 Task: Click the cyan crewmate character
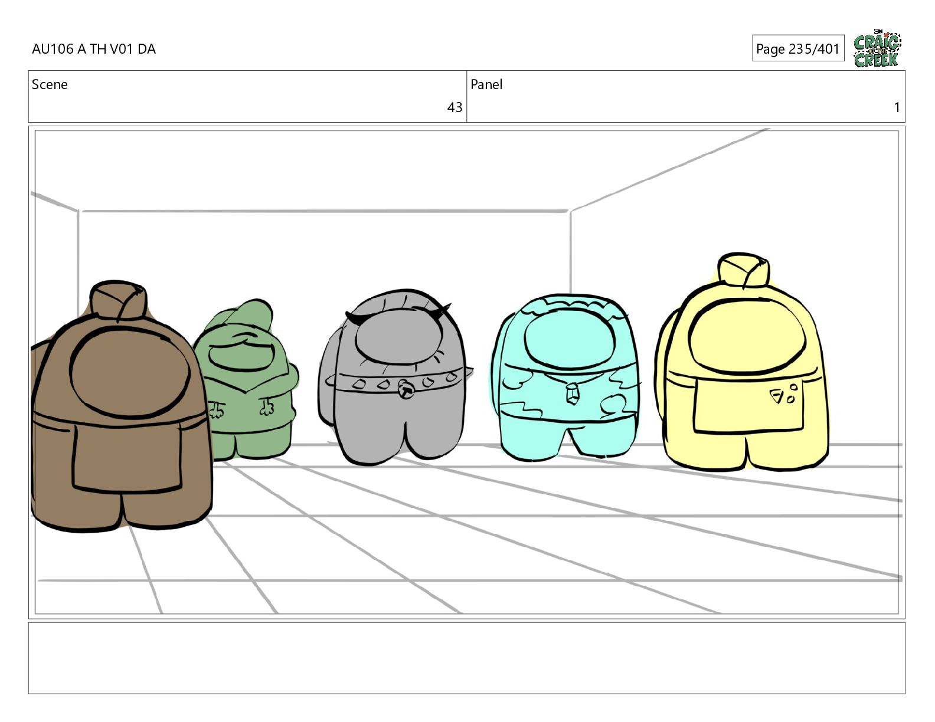(567, 378)
